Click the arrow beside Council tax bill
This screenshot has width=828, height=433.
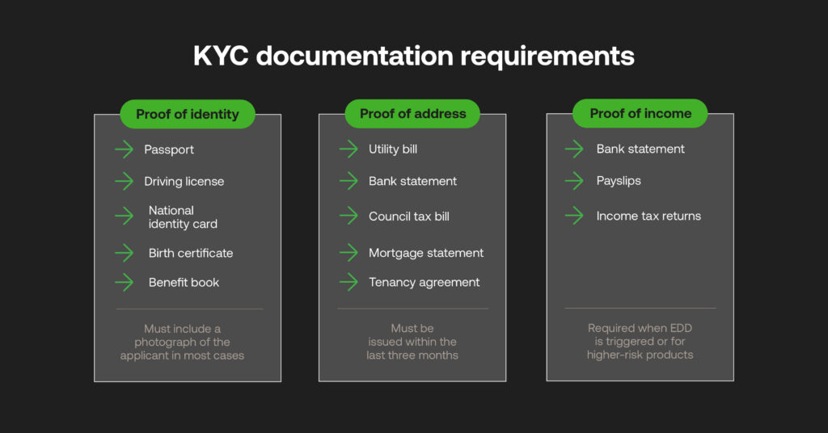pyautogui.click(x=349, y=216)
